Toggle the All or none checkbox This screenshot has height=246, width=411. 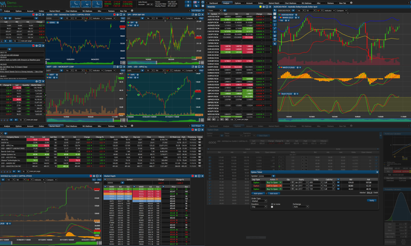(272, 207)
